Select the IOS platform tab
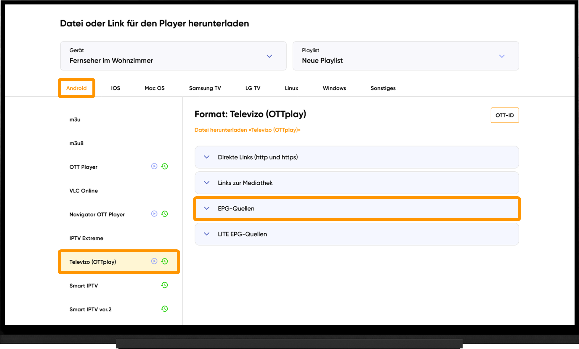The image size is (579, 349). (116, 88)
